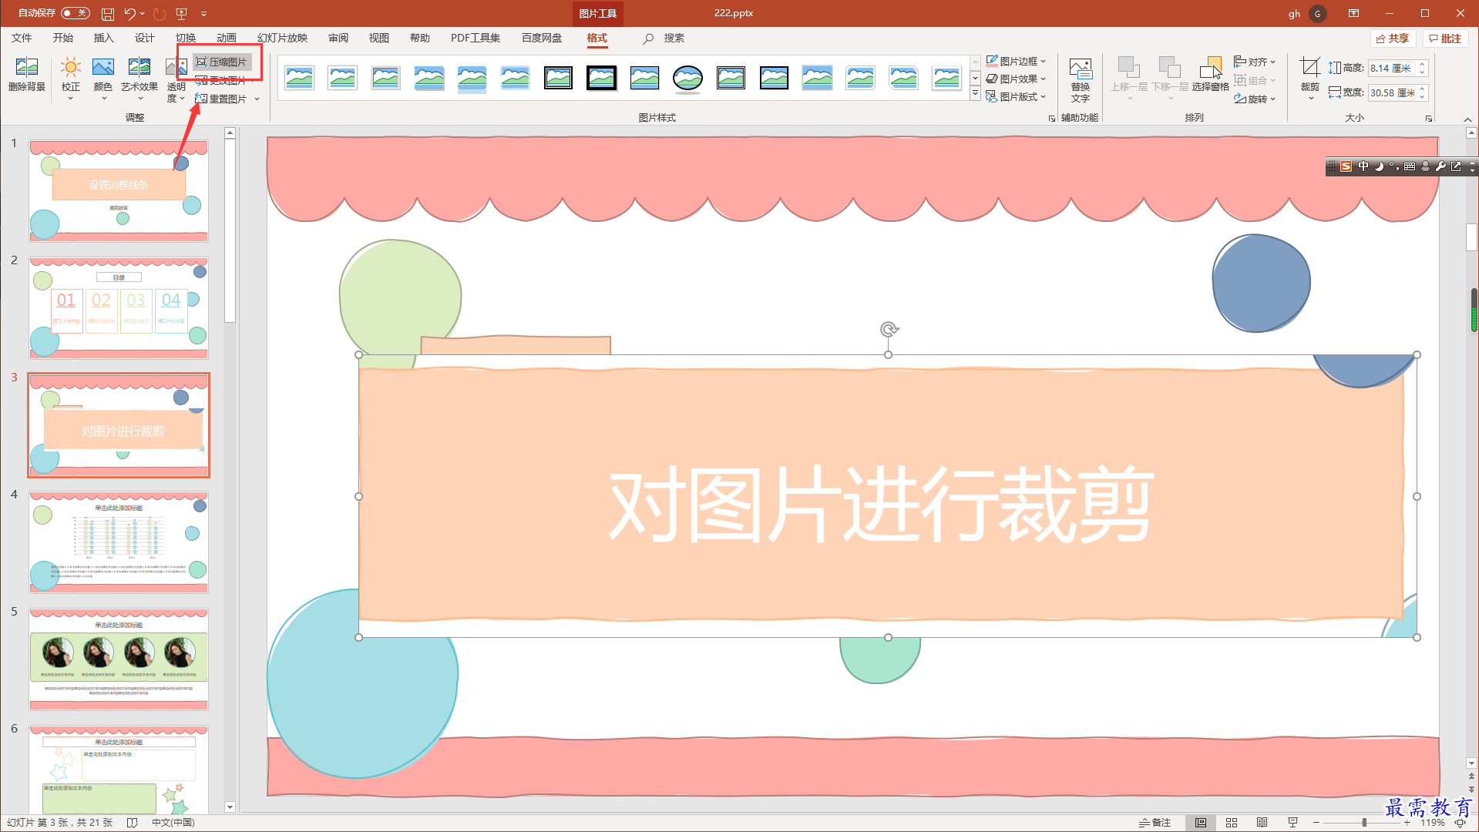This screenshot has width=1479, height=832.
Task: Open Artistic Effects (艺术效果)
Action: pyautogui.click(x=139, y=79)
